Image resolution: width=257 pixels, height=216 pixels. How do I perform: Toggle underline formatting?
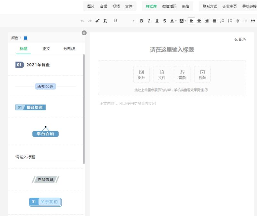[x=157, y=21]
